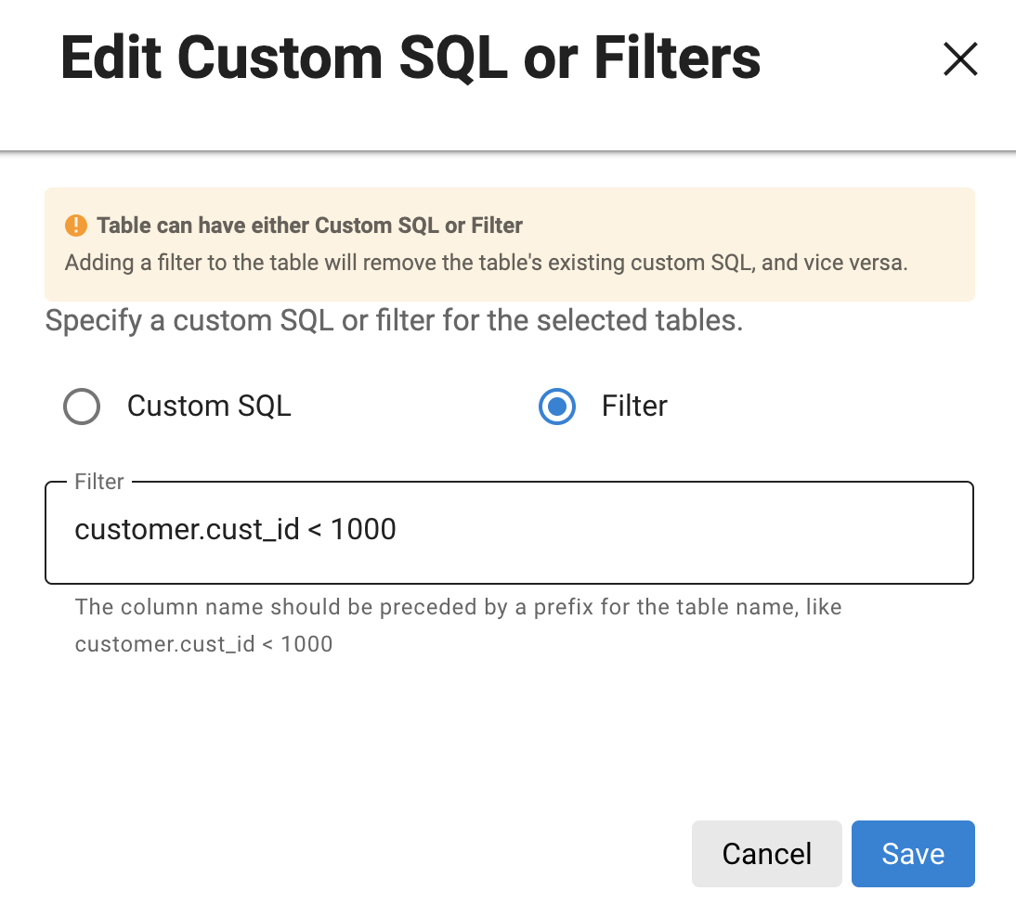Click the Filter option label text
This screenshot has width=1016, height=917.
(634, 407)
